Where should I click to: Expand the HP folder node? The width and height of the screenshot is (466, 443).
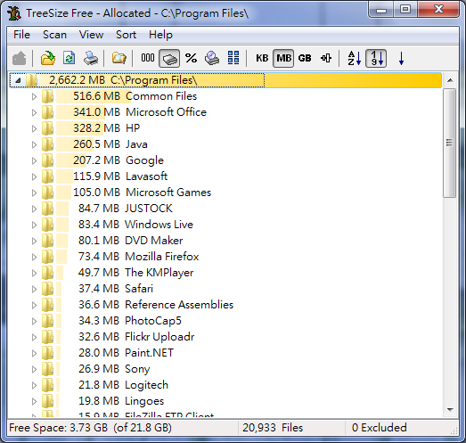click(34, 128)
